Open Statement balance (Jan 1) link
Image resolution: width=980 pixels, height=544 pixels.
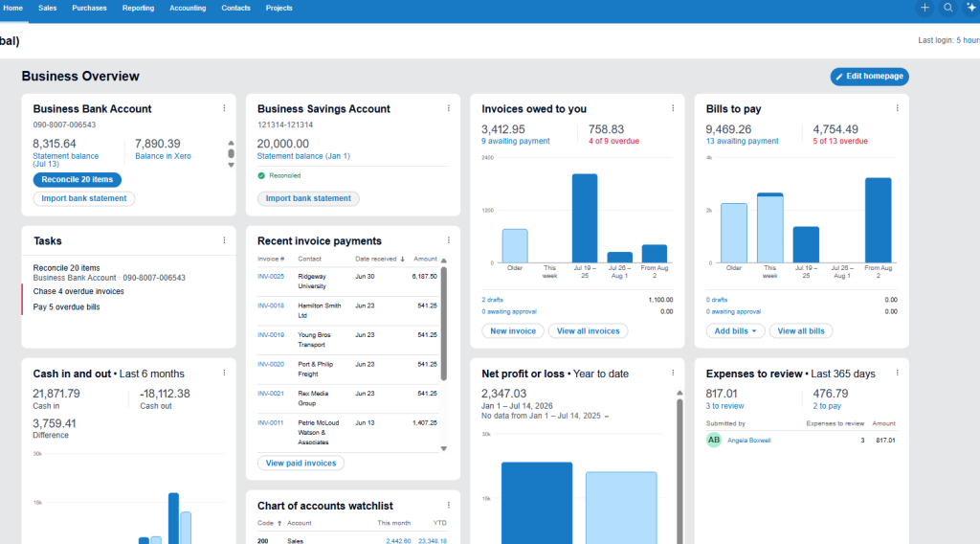click(x=303, y=156)
